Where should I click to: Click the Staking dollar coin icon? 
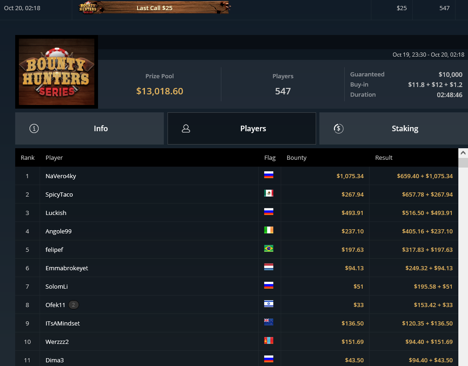point(339,128)
